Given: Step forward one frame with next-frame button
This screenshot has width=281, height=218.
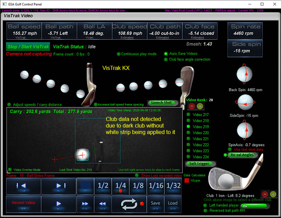Looking at the screenshot, I should 59,186.
